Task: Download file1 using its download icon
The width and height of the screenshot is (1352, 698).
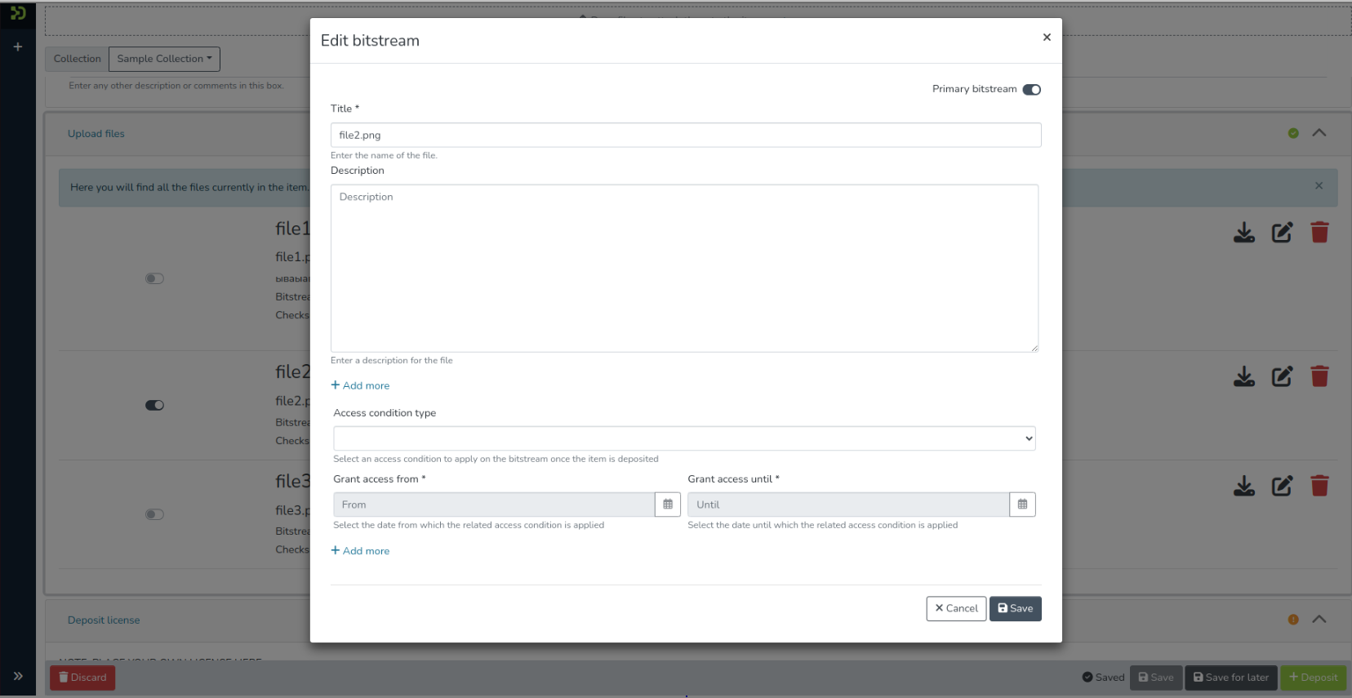Action: click(x=1243, y=233)
